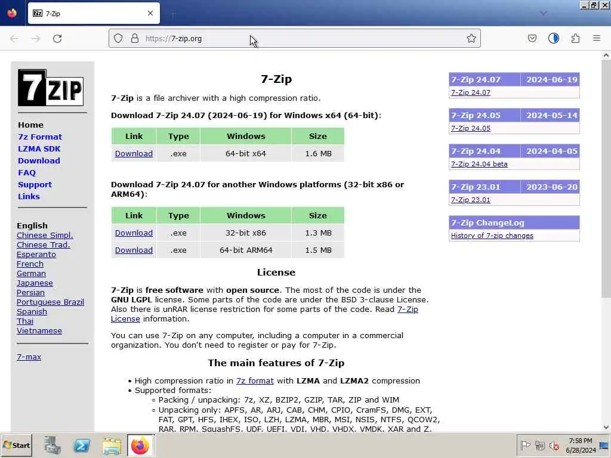Click the site security padlock icon
611x458 pixels.
click(135, 38)
